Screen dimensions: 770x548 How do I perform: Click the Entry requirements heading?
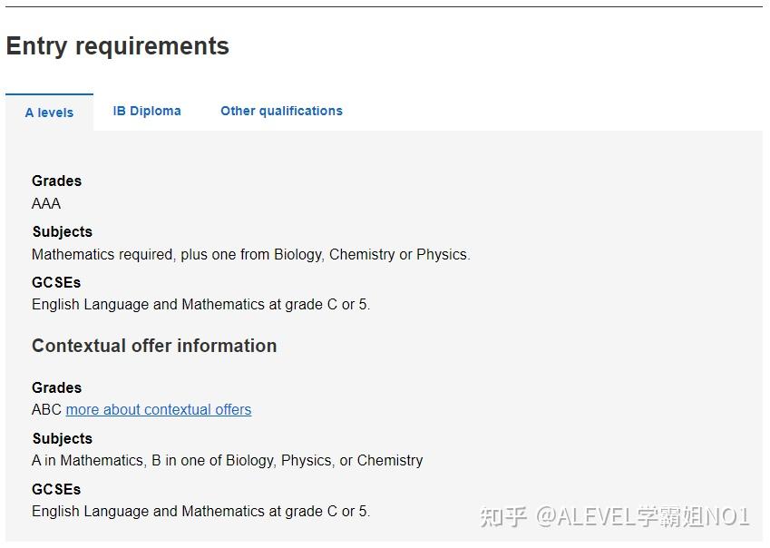(x=118, y=46)
